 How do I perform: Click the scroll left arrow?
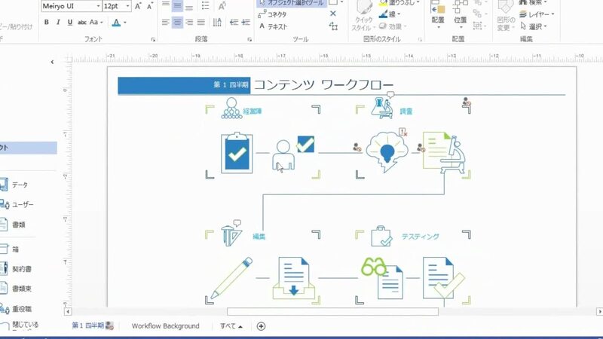point(68,312)
